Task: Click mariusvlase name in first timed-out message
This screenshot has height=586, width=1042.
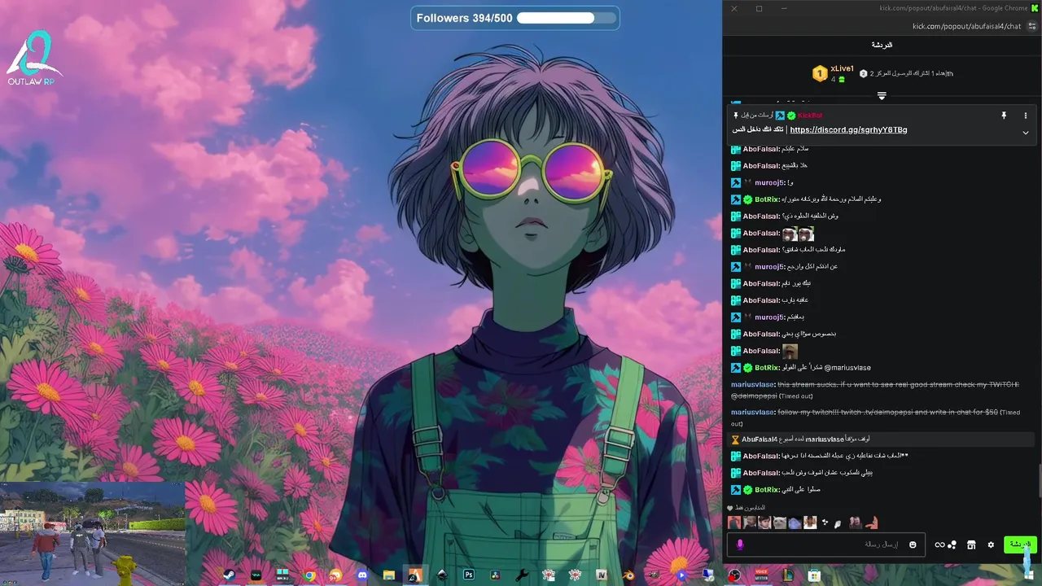Action: tap(753, 384)
